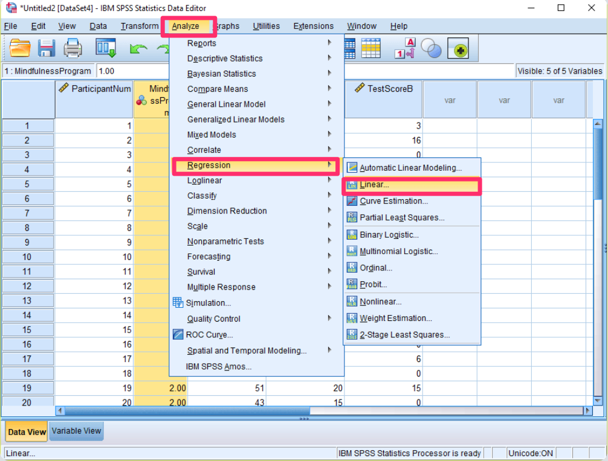The width and height of the screenshot is (608, 461).
Task: Click the Partial Least Squares icon
Action: click(x=352, y=218)
